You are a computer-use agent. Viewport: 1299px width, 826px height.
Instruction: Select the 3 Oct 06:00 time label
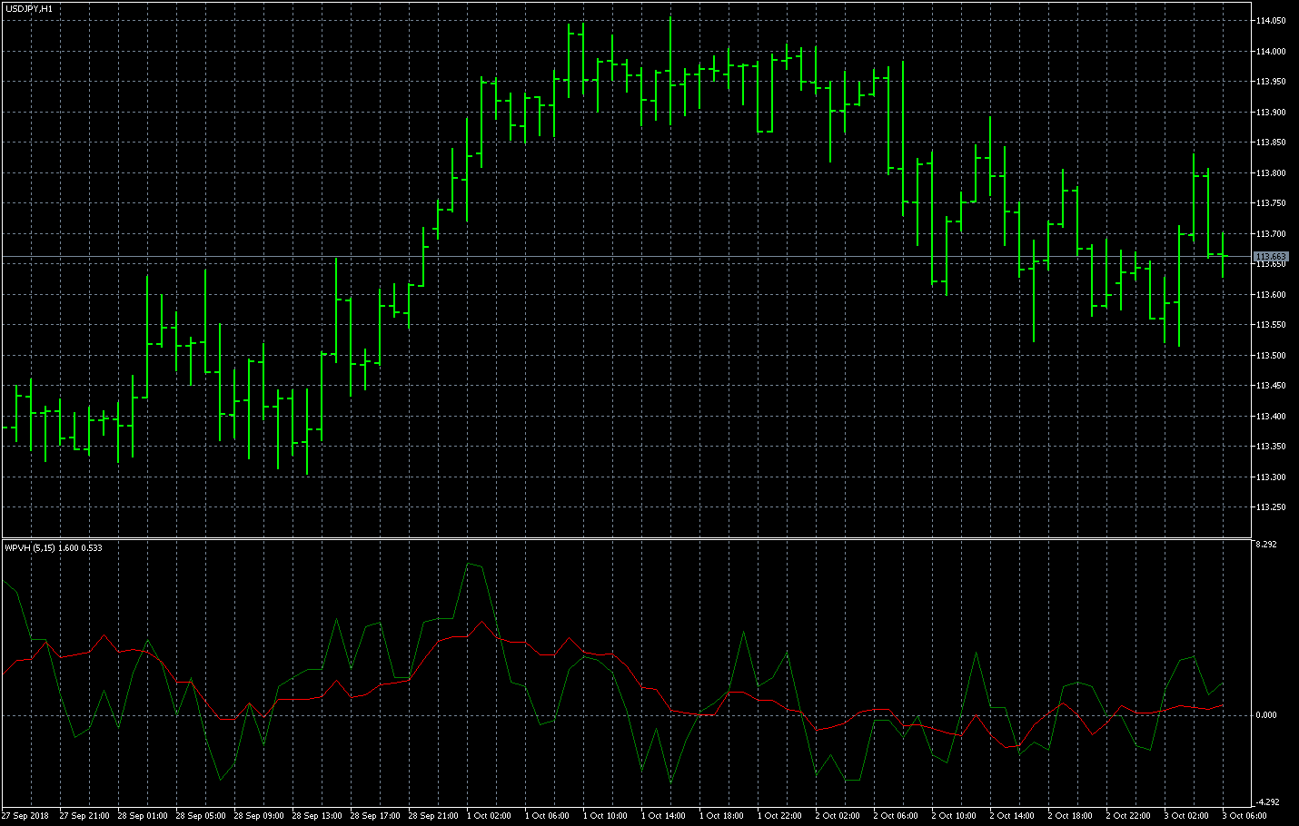click(1244, 816)
